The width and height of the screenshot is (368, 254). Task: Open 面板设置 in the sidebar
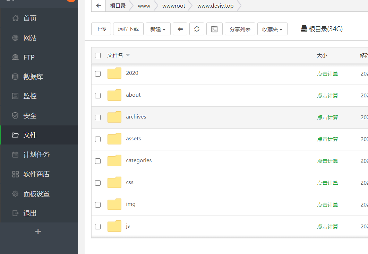[36, 194]
